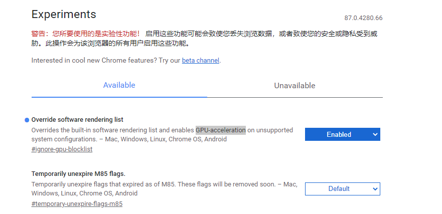442x214 pixels.
Task: Click the Experiments page heading
Action: click(64, 14)
